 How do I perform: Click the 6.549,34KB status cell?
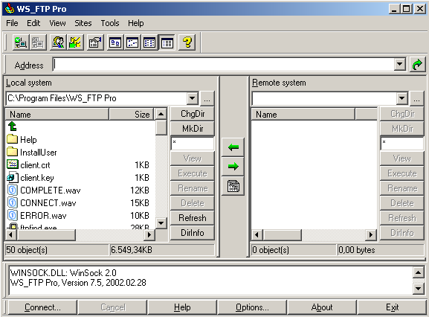click(162, 250)
